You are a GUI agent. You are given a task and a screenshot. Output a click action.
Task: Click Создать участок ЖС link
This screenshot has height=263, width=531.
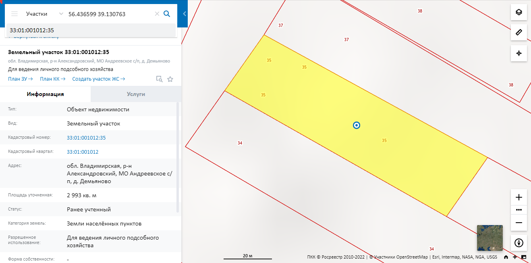pyautogui.click(x=99, y=79)
